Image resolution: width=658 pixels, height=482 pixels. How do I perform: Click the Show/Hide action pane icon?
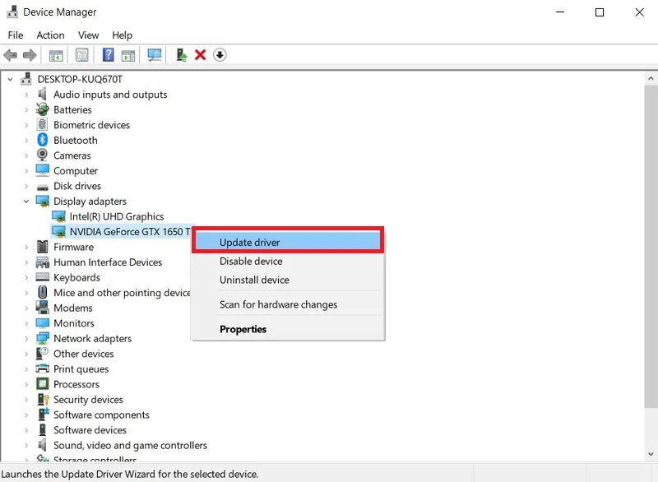pos(128,55)
